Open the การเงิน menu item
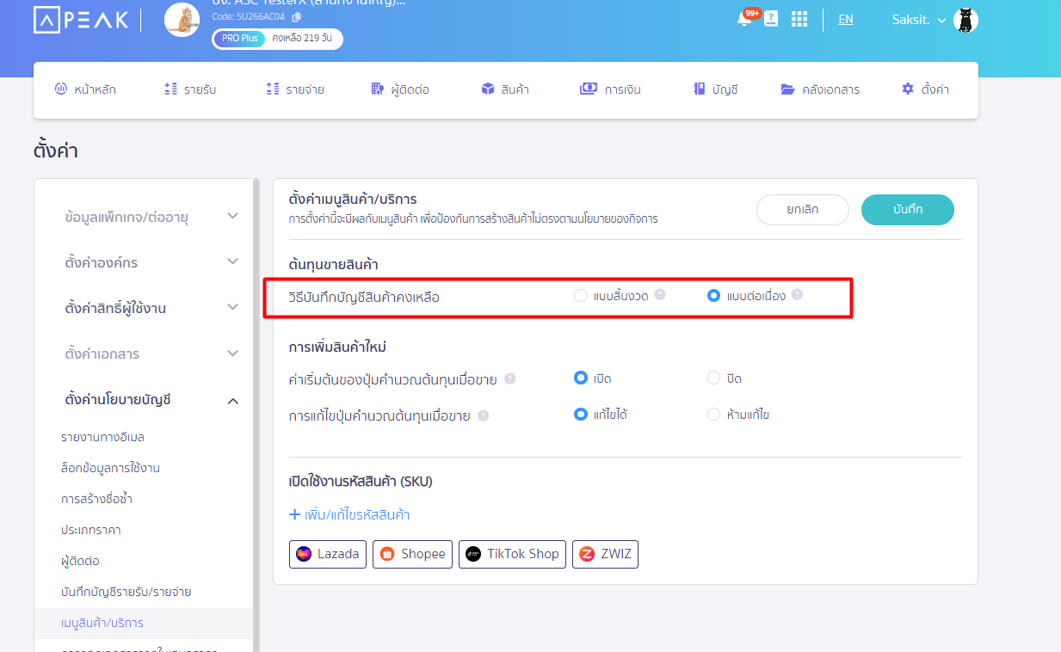 610,89
